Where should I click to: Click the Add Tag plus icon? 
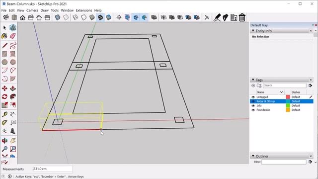(x=253, y=86)
